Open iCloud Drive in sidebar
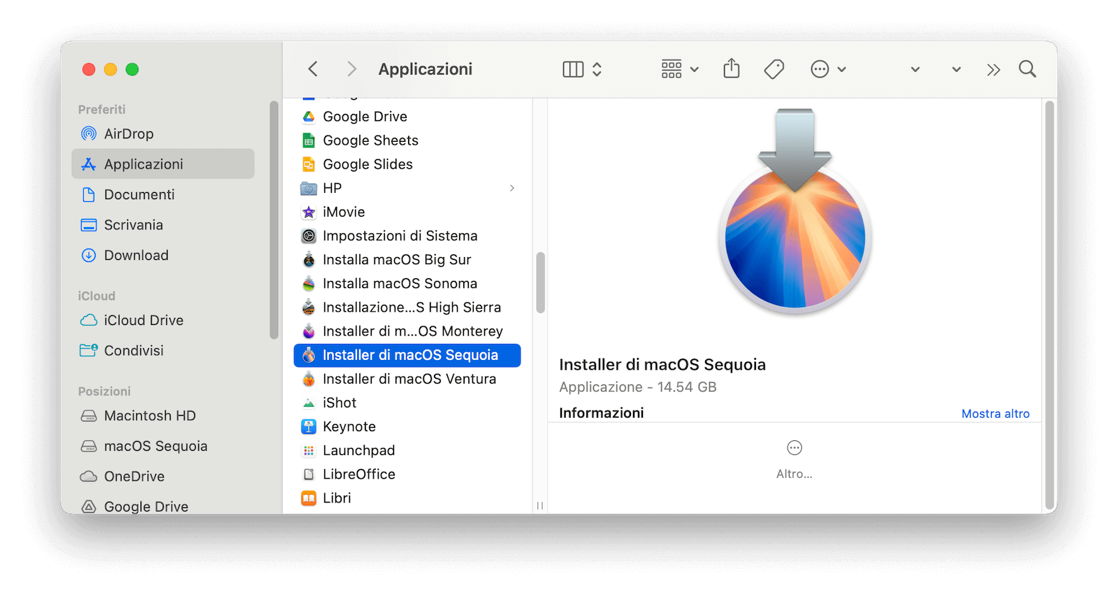 tap(164, 320)
